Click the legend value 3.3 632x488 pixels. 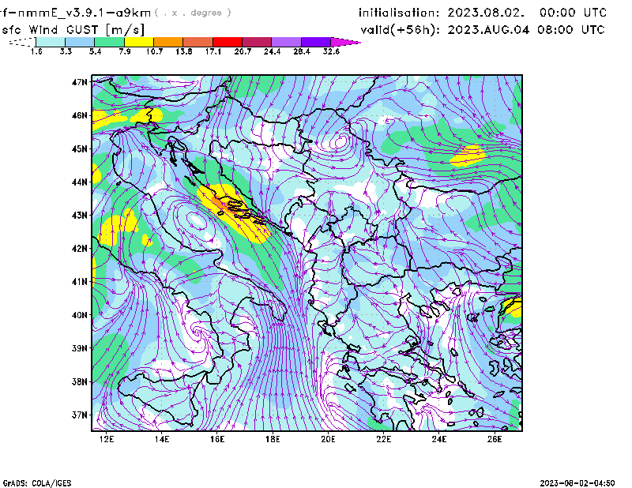pos(66,51)
